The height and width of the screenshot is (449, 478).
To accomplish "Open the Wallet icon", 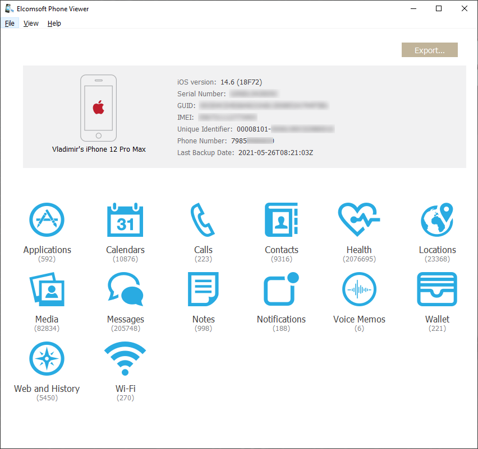I will (x=437, y=289).
